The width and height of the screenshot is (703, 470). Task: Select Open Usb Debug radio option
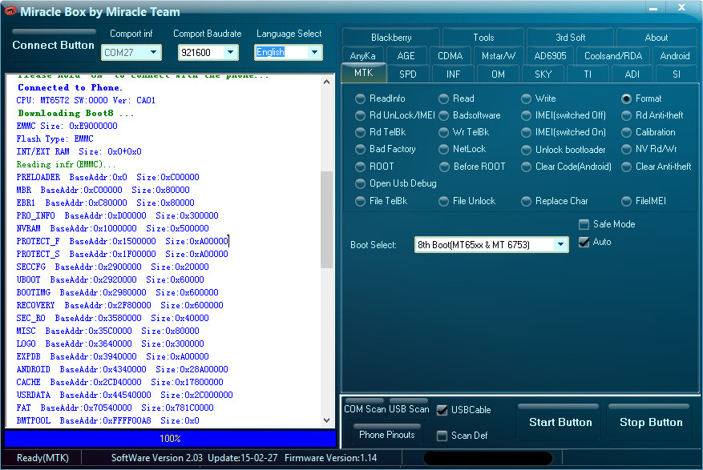tap(360, 183)
